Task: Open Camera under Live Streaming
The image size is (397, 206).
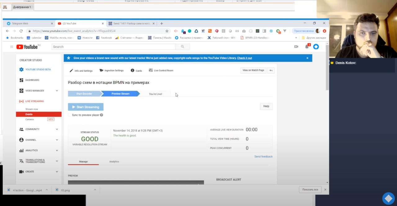Action: 29,119
